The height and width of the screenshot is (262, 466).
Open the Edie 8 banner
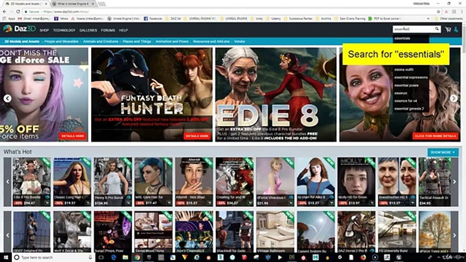pyautogui.click(x=276, y=95)
